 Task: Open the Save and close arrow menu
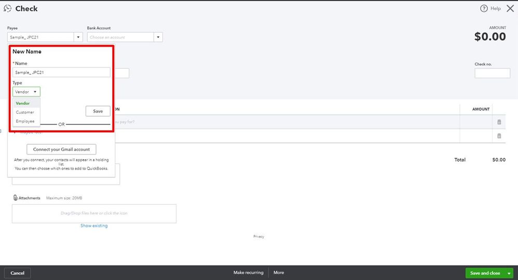(509, 273)
